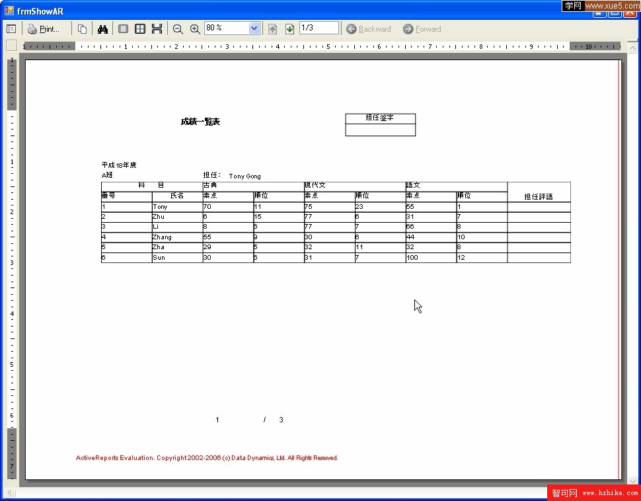Open the 80 % zoom dropdown
The image size is (641, 501).
(254, 28)
